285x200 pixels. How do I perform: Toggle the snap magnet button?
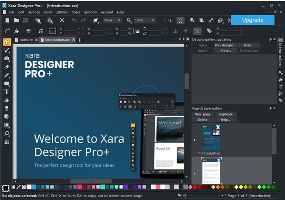pyautogui.click(x=180, y=20)
